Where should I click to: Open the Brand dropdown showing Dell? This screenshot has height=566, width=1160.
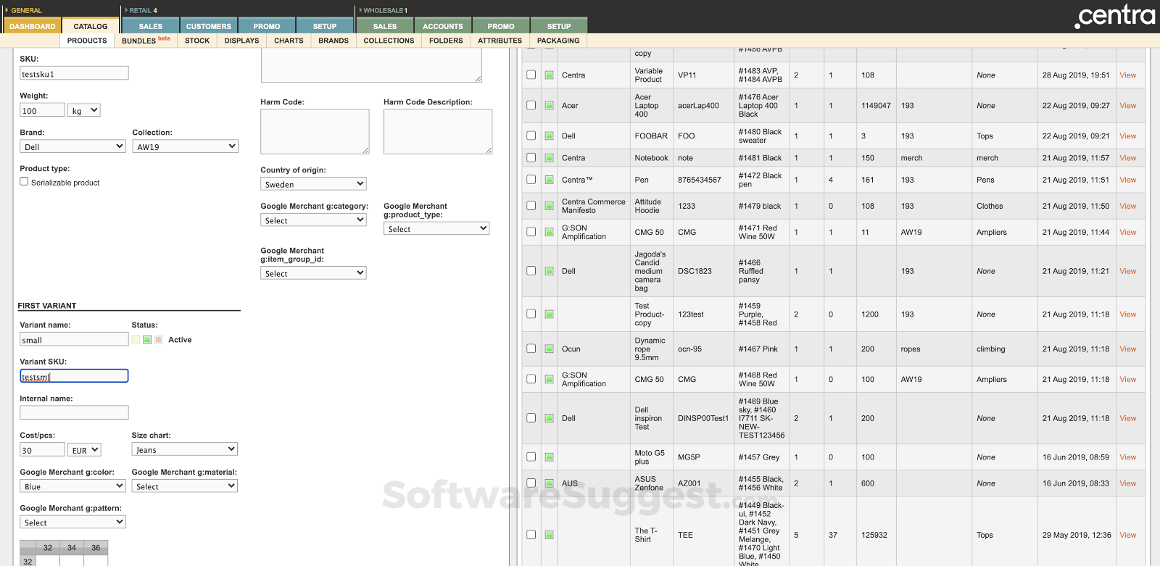click(72, 146)
